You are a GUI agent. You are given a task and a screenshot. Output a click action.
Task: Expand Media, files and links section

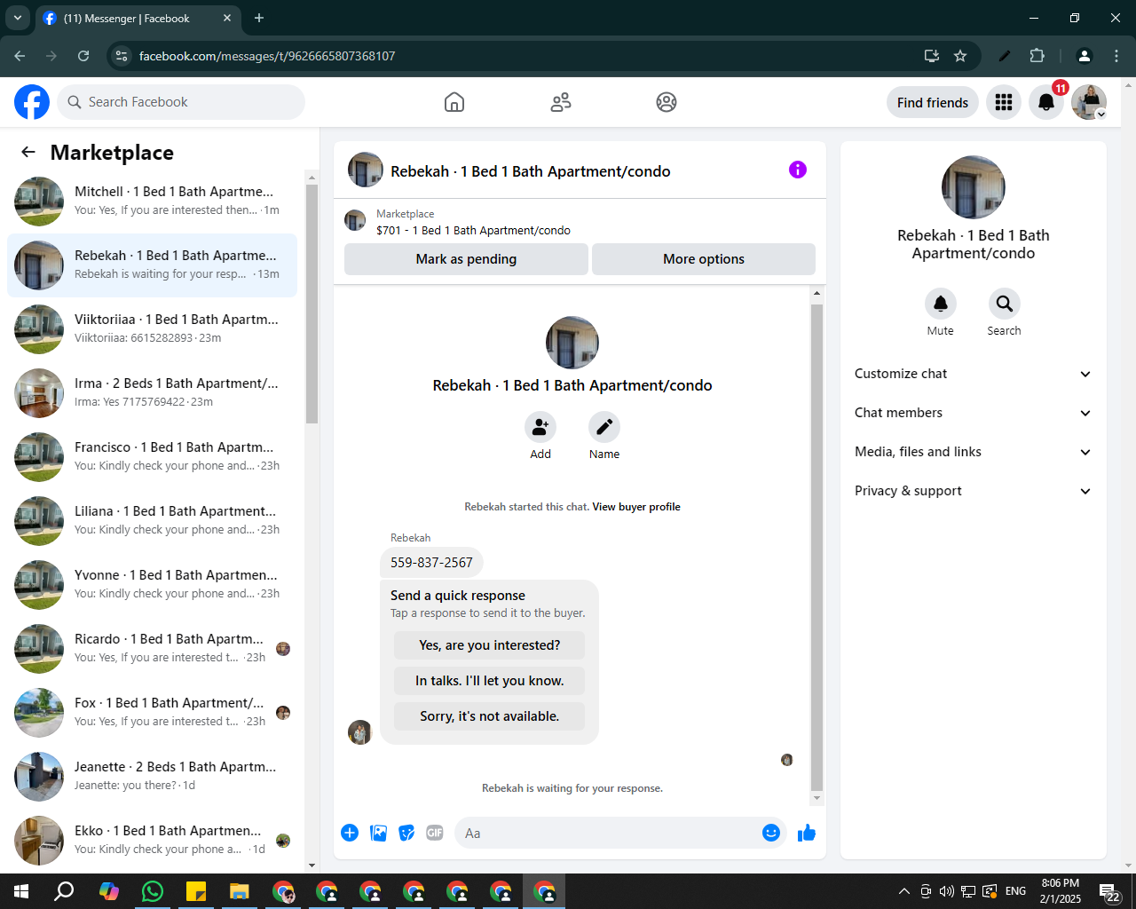click(974, 452)
